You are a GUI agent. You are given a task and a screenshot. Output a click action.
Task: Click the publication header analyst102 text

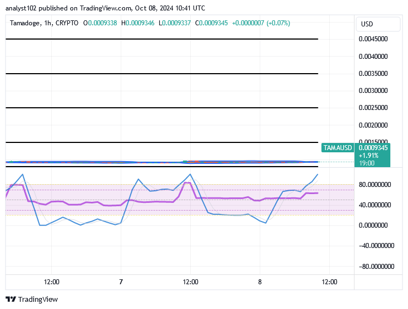tap(21, 8)
